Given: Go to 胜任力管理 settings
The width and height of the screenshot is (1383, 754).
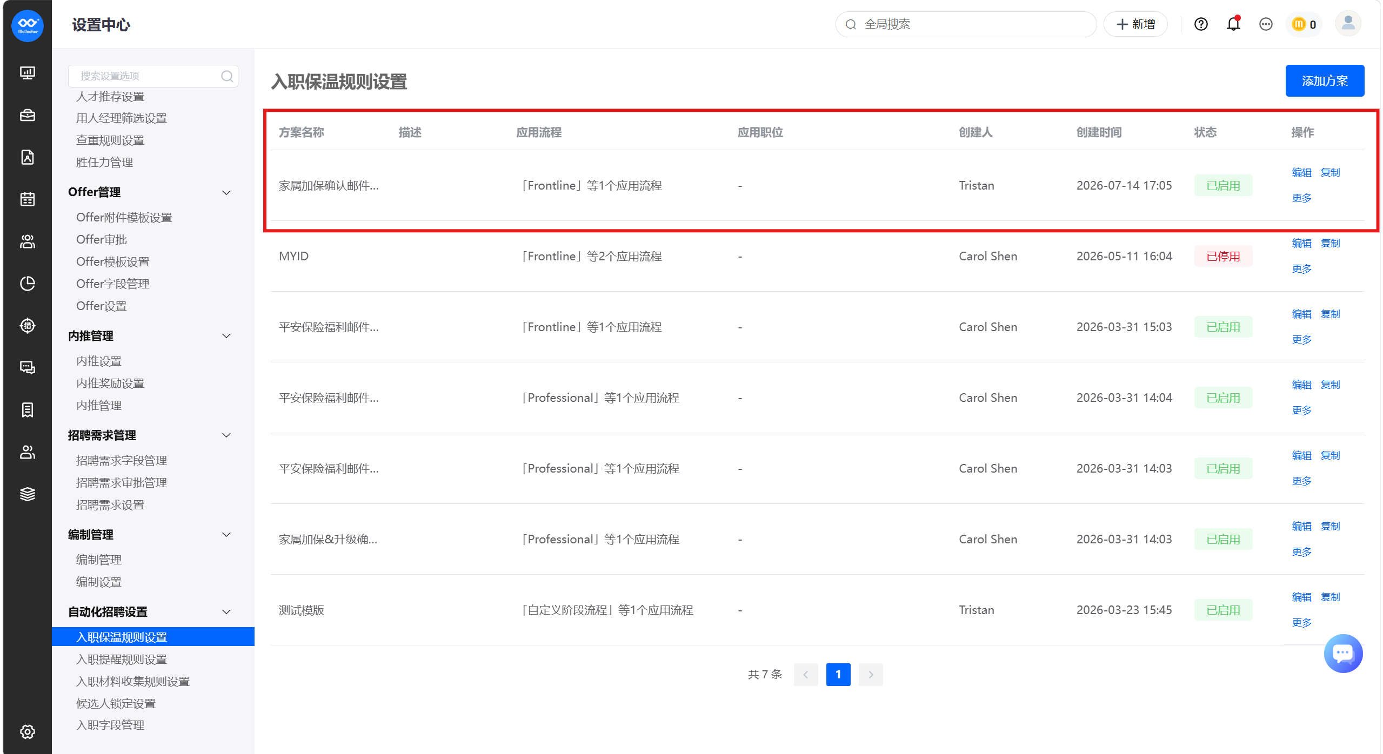Looking at the screenshot, I should [x=104, y=163].
